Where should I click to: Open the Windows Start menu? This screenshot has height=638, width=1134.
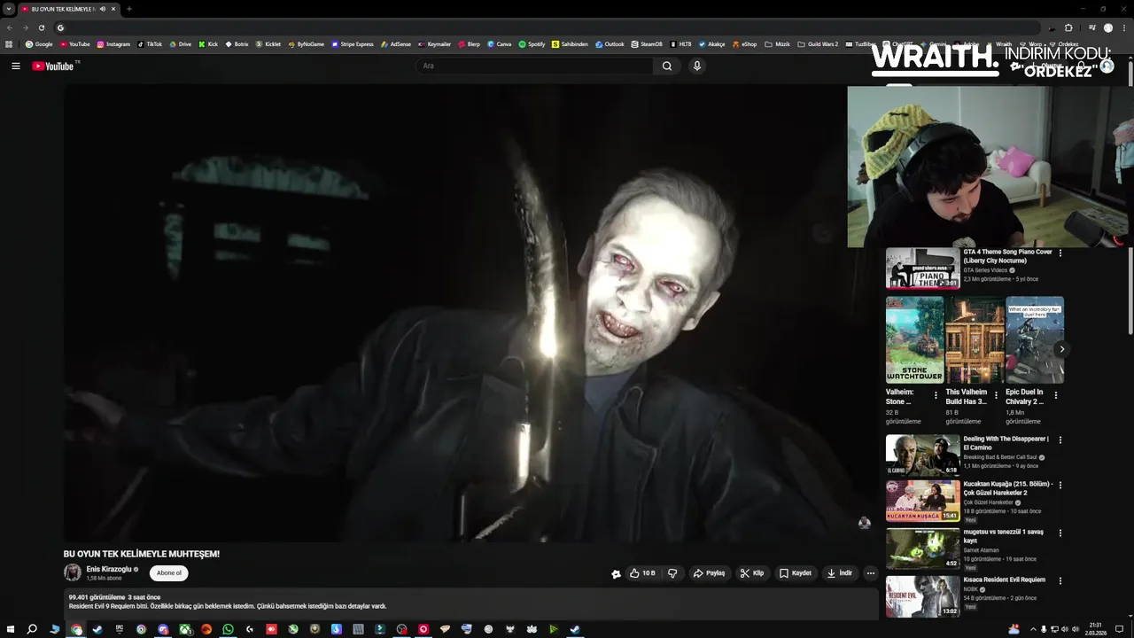pos(12,629)
